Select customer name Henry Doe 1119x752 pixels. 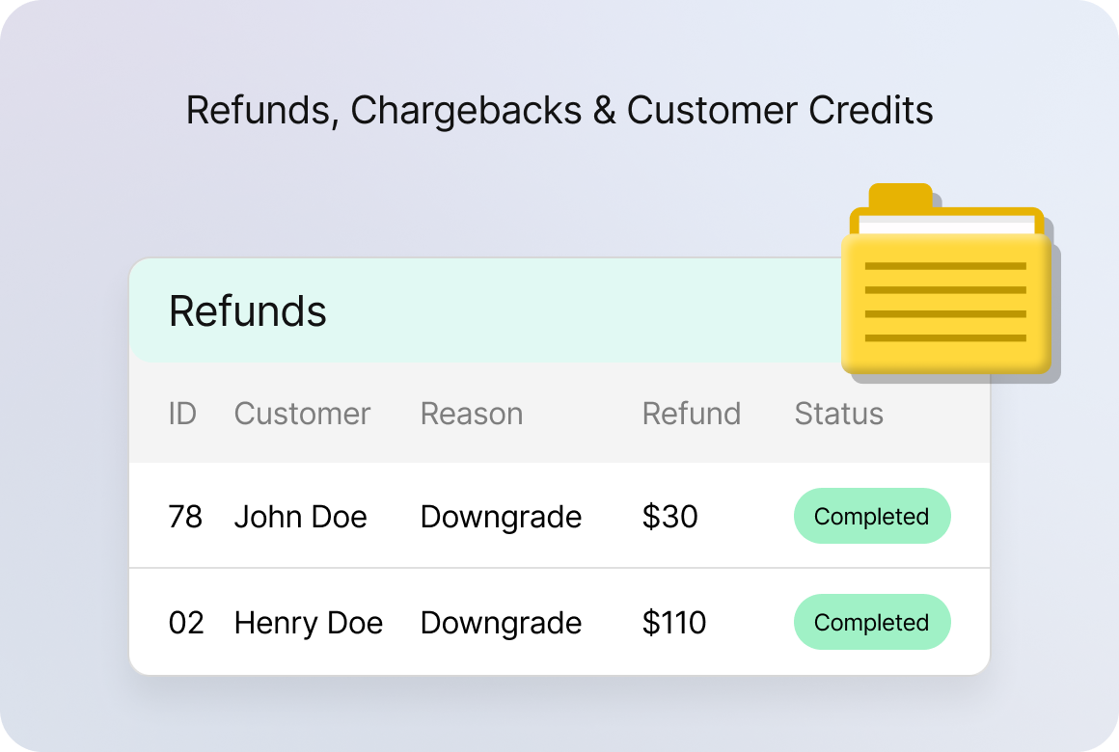click(309, 623)
